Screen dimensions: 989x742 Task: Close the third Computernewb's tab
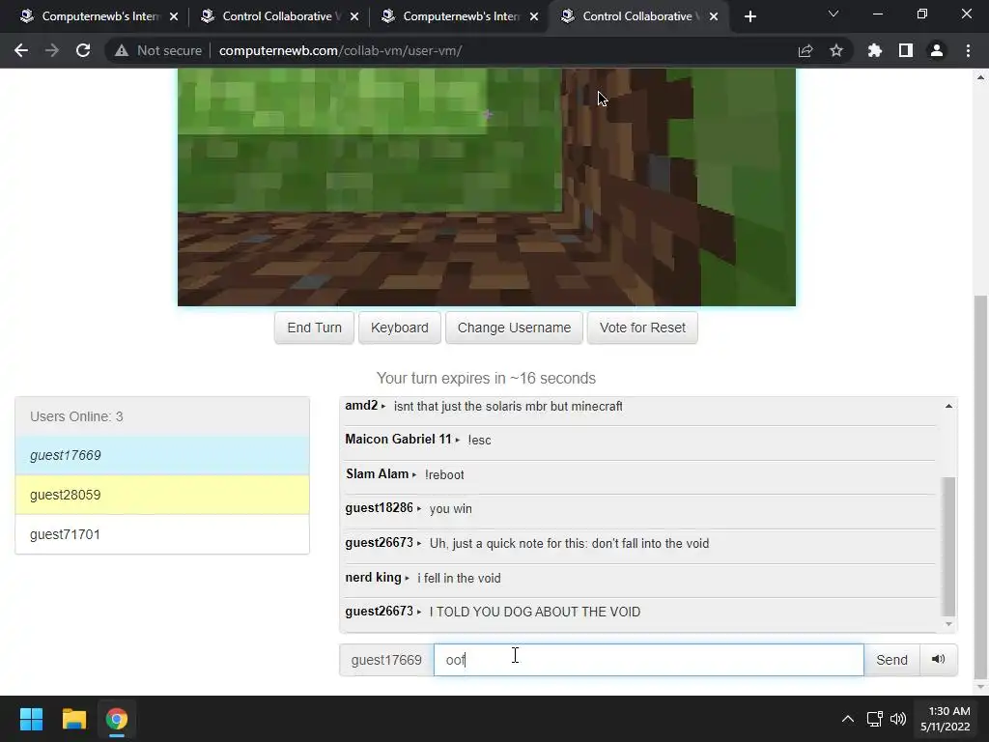point(534,16)
